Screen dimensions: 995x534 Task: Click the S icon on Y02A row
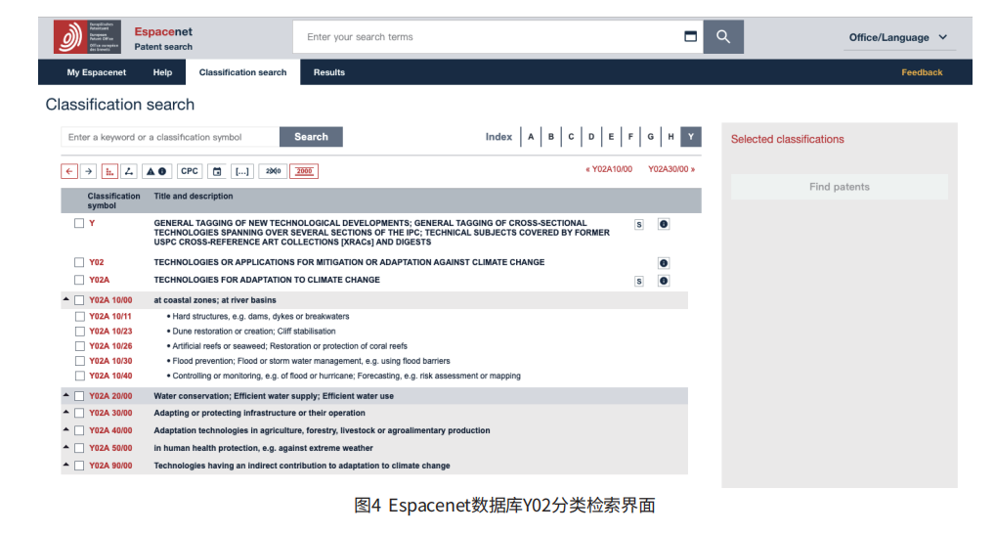click(x=639, y=282)
